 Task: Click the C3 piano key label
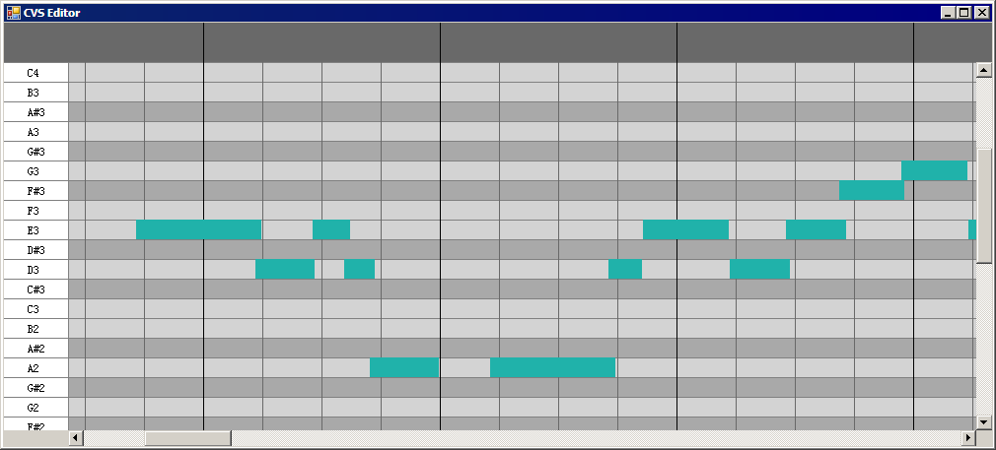click(x=36, y=308)
